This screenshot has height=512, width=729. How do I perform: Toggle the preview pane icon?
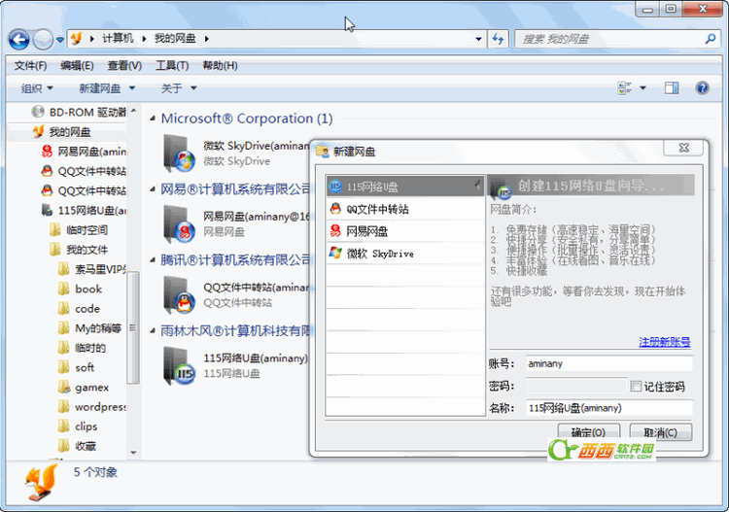point(672,87)
